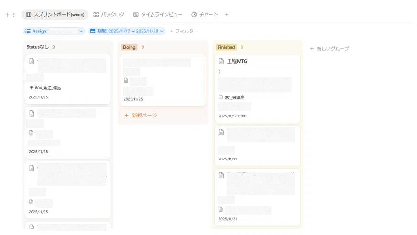Open the Assign filter dropdown

[x=54, y=31]
